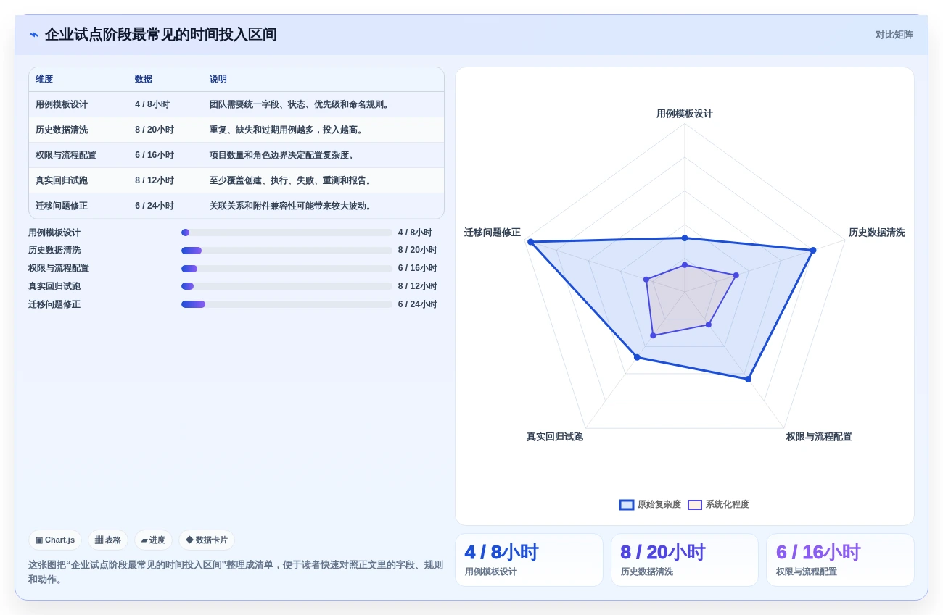Click radar axis label 权限与流程配置
Screen dimensions: 943x615
click(x=819, y=437)
